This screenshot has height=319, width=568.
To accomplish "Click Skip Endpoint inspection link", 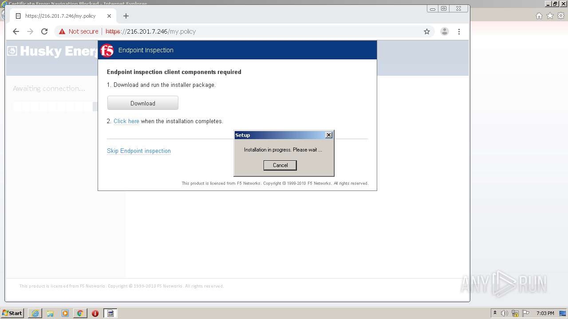I will [139, 151].
